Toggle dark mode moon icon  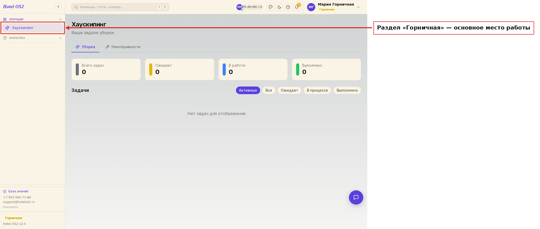(x=279, y=7)
